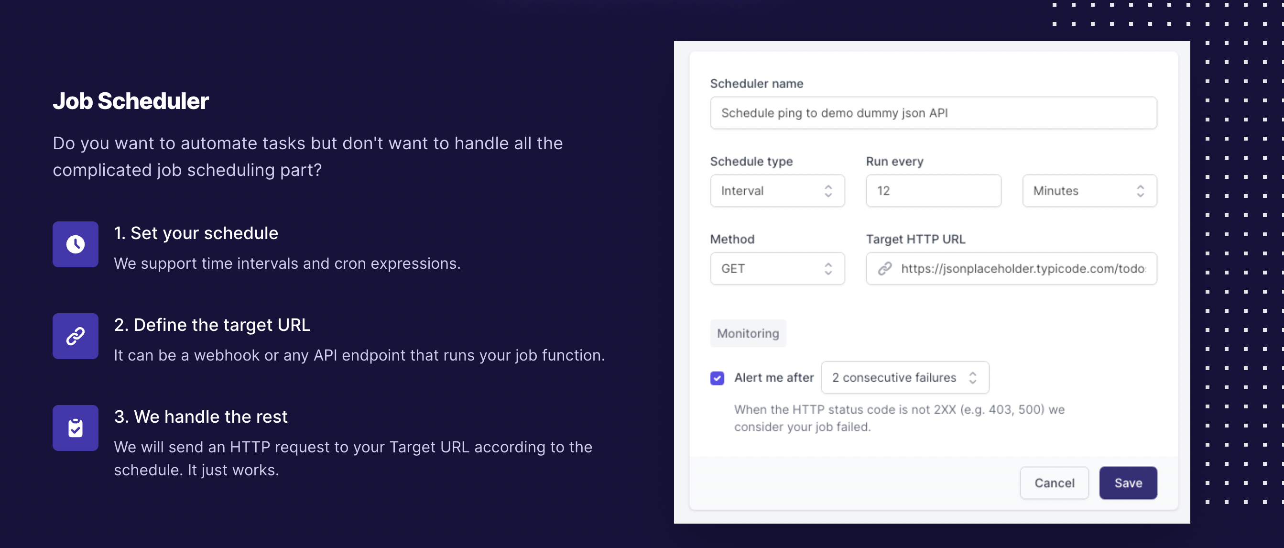The height and width of the screenshot is (548, 1284).
Task: Click the chain link target URL icon
Action: click(75, 336)
